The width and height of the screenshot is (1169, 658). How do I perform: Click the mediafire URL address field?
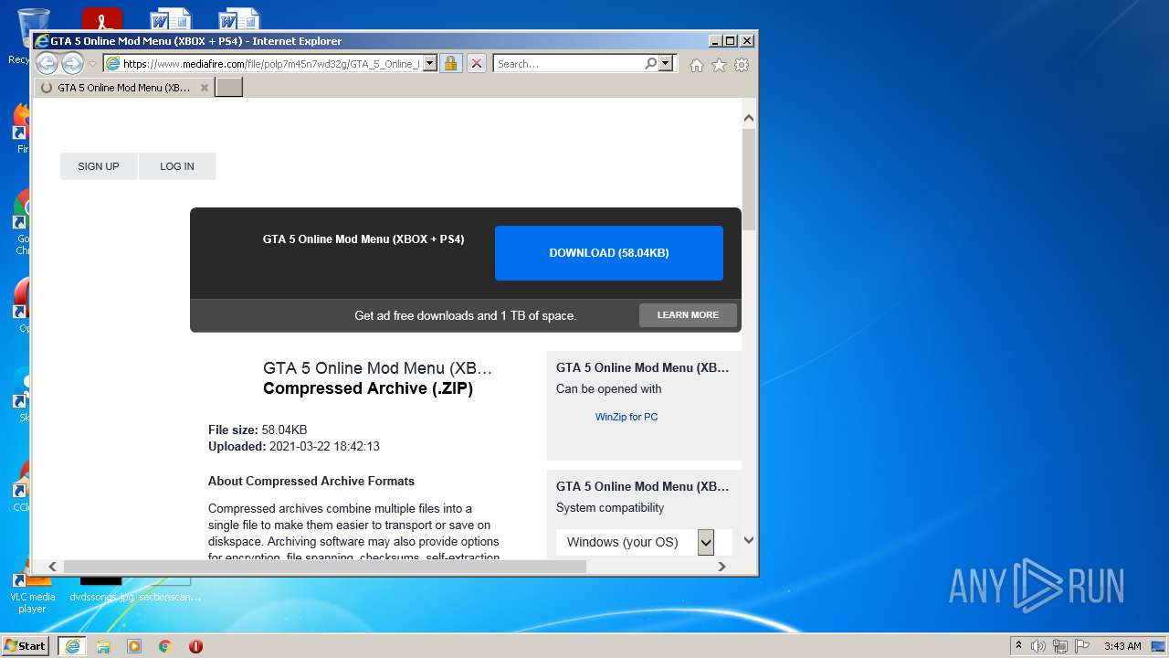(x=262, y=64)
